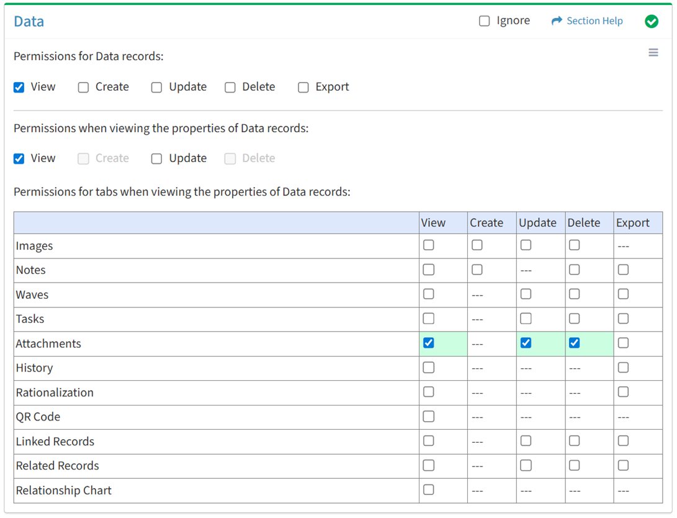Check View for the Images tab
The height and width of the screenshot is (518, 677).
coord(428,245)
